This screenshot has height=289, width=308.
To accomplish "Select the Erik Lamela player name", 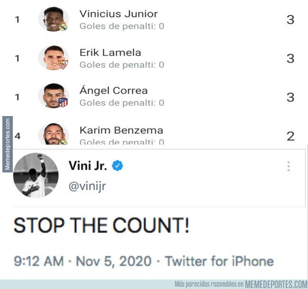I will point(110,53).
